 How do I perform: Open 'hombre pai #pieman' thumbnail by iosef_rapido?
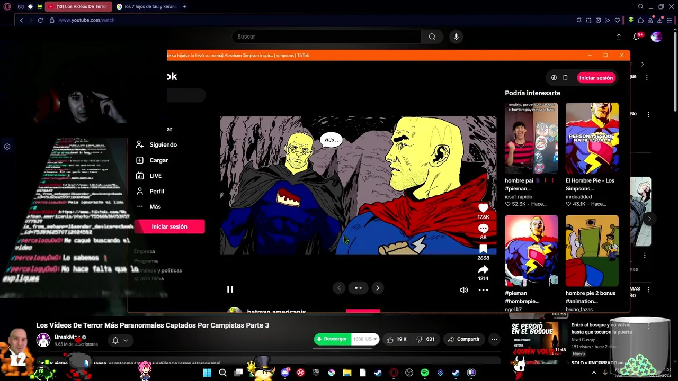coord(531,139)
